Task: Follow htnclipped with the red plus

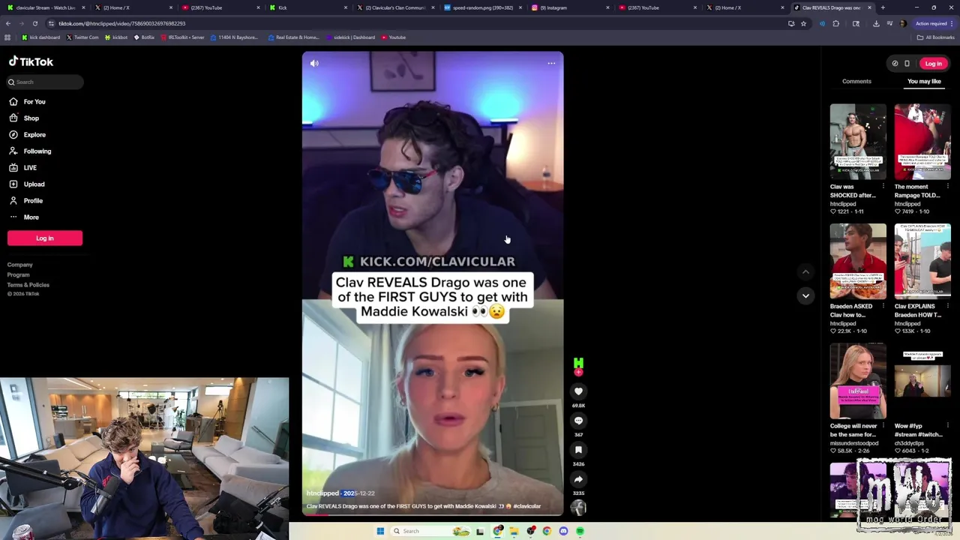Action: click(578, 373)
